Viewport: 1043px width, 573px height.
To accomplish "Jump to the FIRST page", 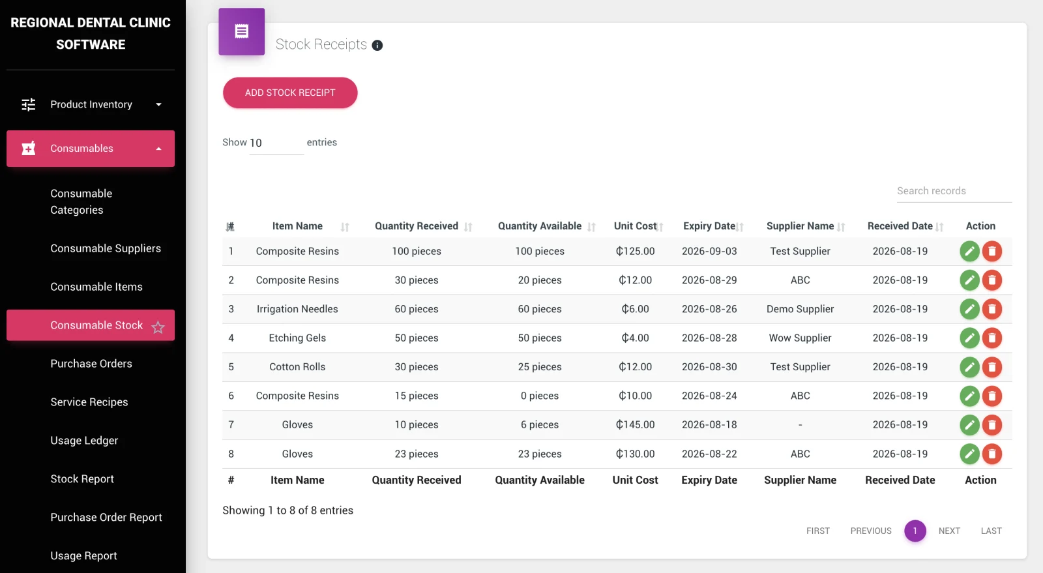I will [818, 531].
